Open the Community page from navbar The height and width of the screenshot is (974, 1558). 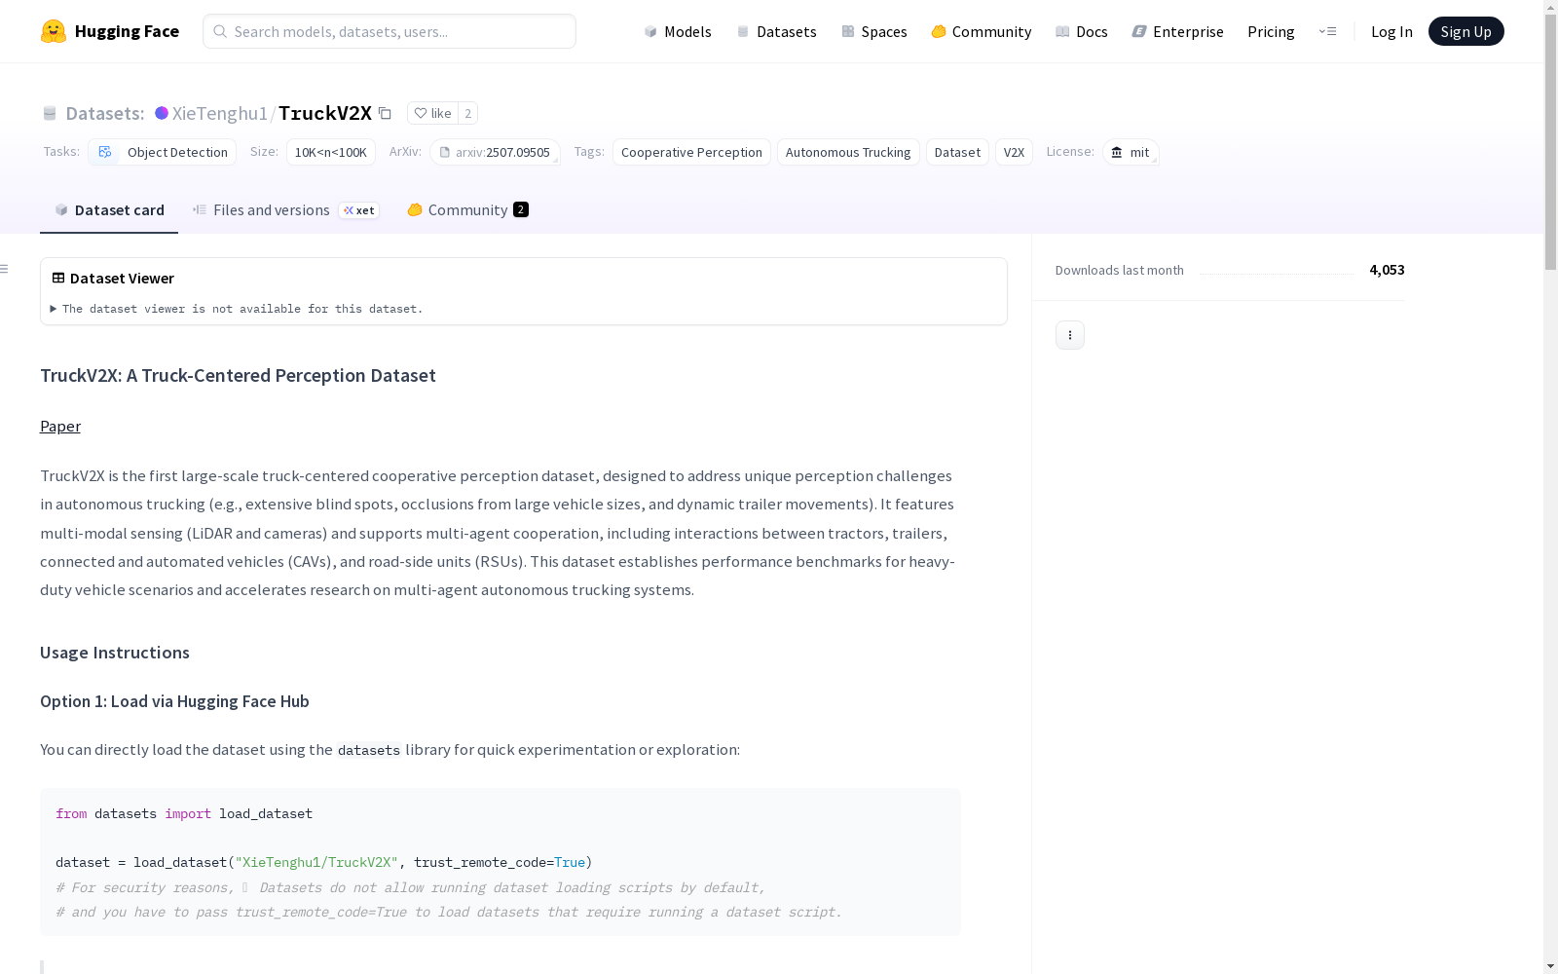point(981,31)
